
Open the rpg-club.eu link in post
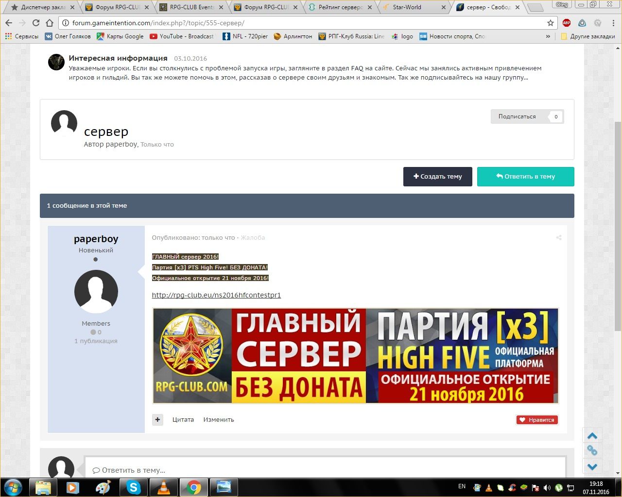point(216,295)
